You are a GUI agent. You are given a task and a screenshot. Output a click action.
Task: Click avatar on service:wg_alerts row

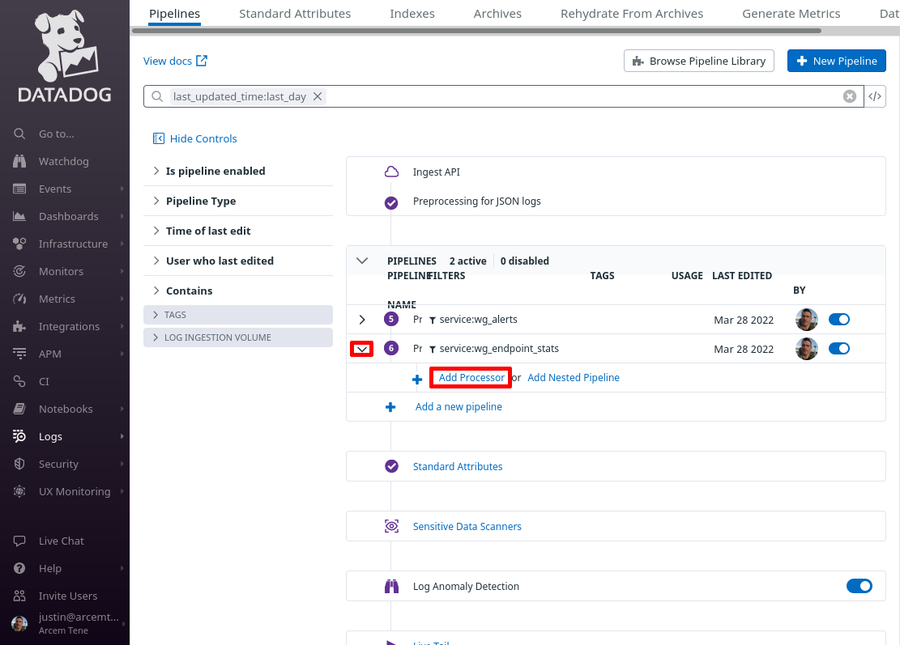pos(807,320)
